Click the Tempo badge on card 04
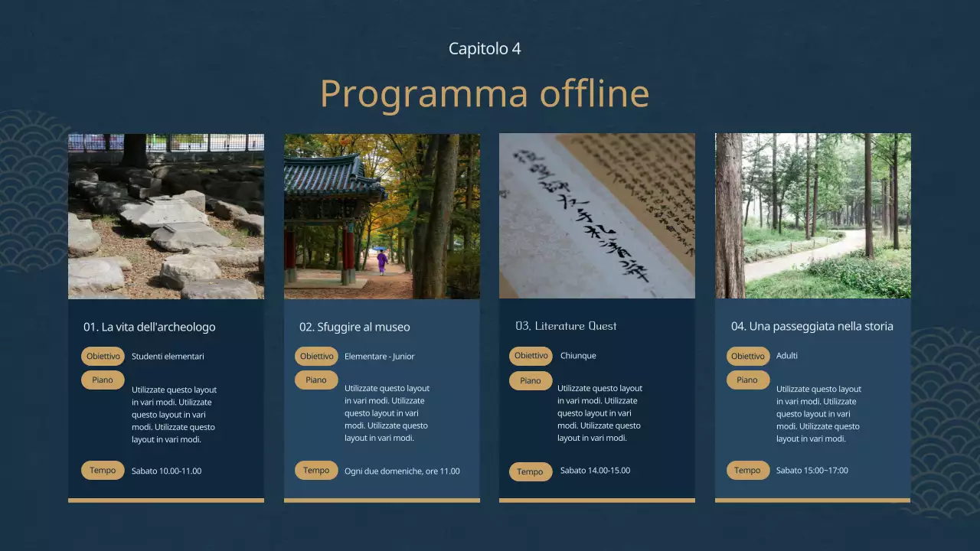 click(748, 470)
